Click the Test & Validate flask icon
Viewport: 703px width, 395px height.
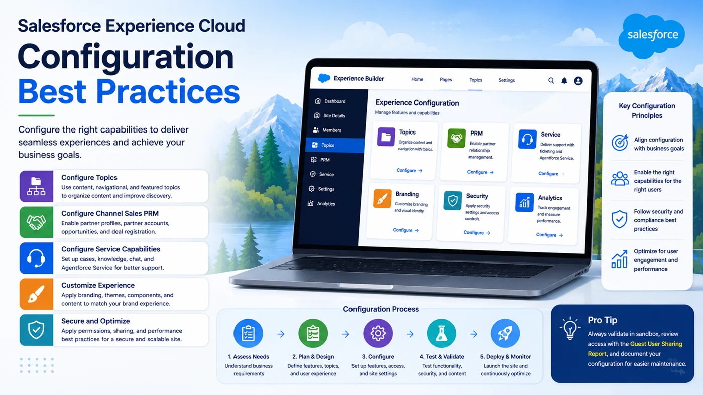[442, 334]
